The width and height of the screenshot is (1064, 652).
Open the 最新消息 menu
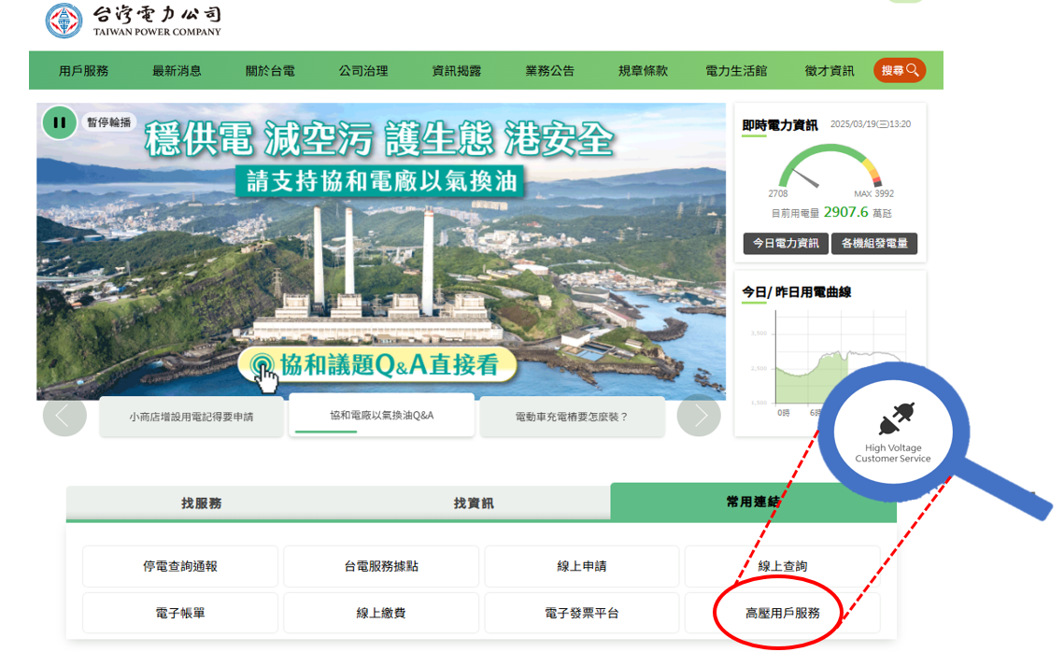(x=177, y=71)
